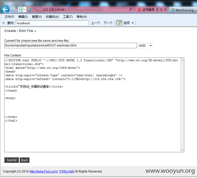Click the title tag line 广东移动_中国移动通信
Viewport: 197px width, 178px height.
(34, 86)
